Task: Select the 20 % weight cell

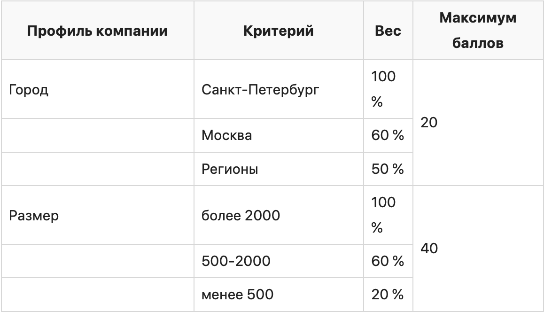Action: pyautogui.click(x=388, y=295)
